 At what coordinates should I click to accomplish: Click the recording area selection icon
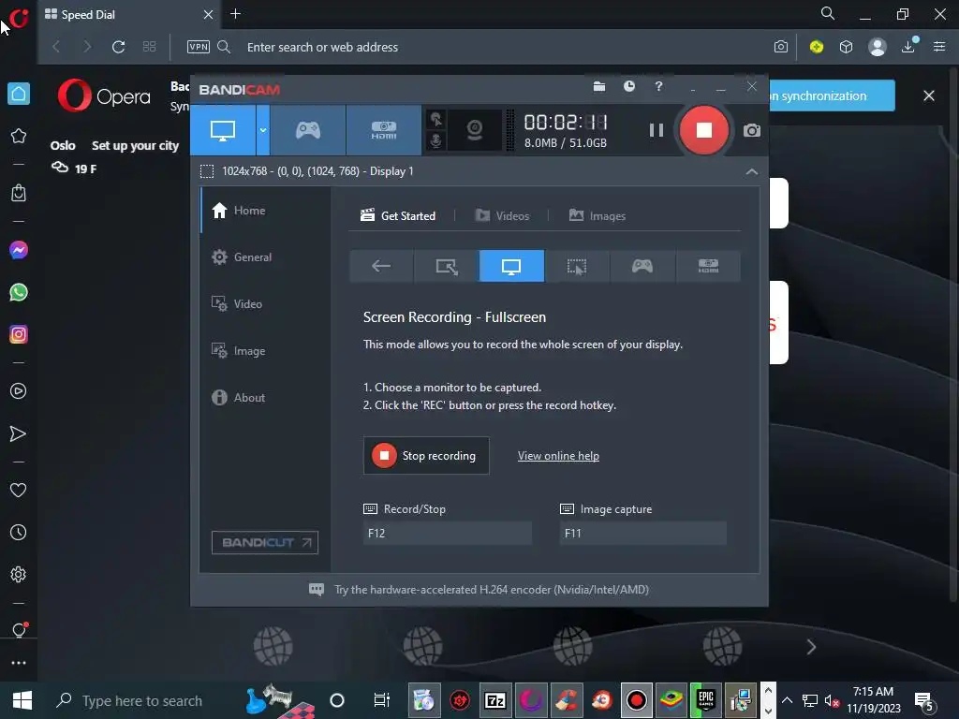tap(207, 171)
